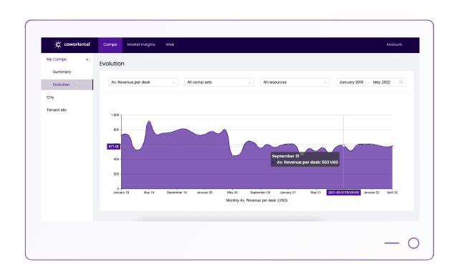Click the dash indicator below the dashboard
This screenshot has width=462, height=277.
coord(392,243)
